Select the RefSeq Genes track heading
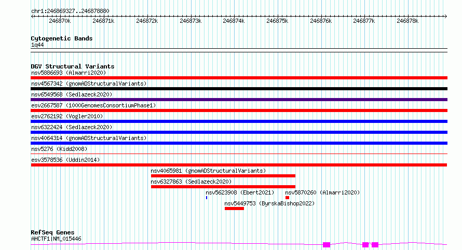Image resolution: width=462 pixels, height=250 pixels. [52, 232]
